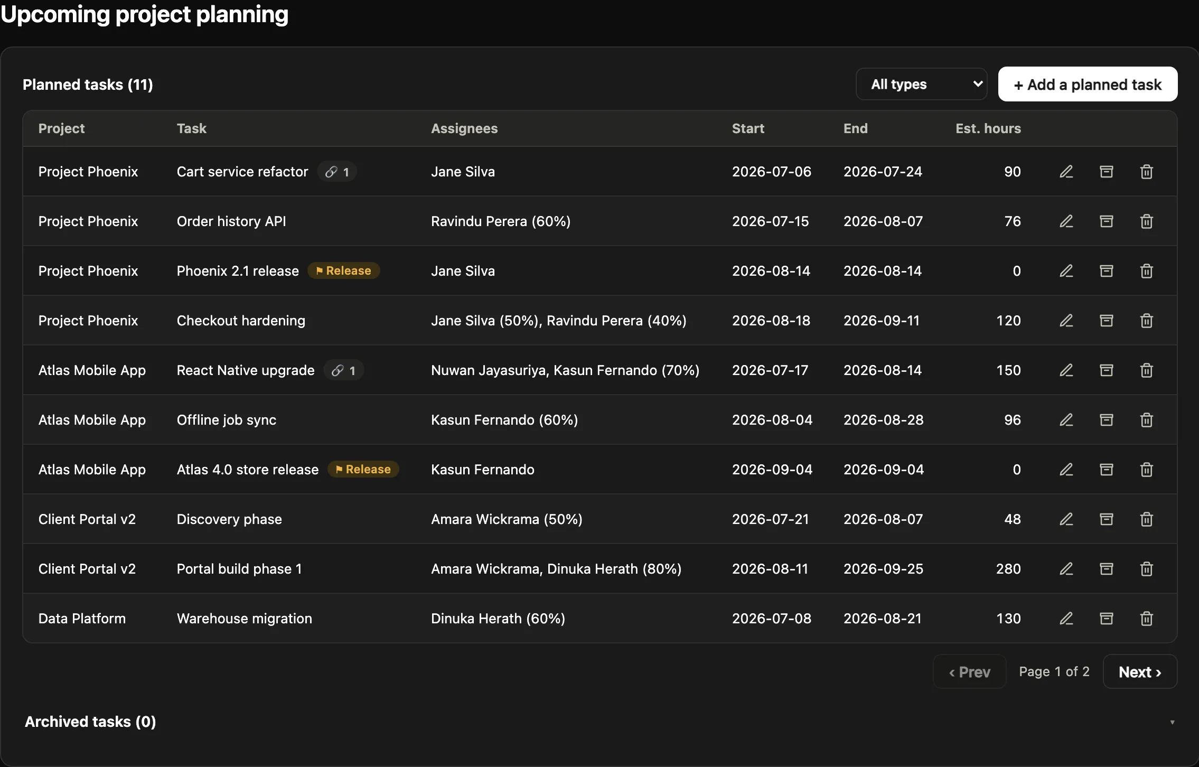1199x767 pixels.
Task: Click the Release flag on Phoenix 2.1 release
Action: [x=344, y=271]
